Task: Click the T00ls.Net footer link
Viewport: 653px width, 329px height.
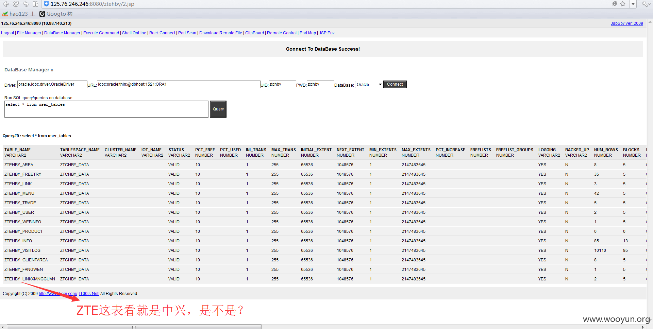Action: [89, 294]
